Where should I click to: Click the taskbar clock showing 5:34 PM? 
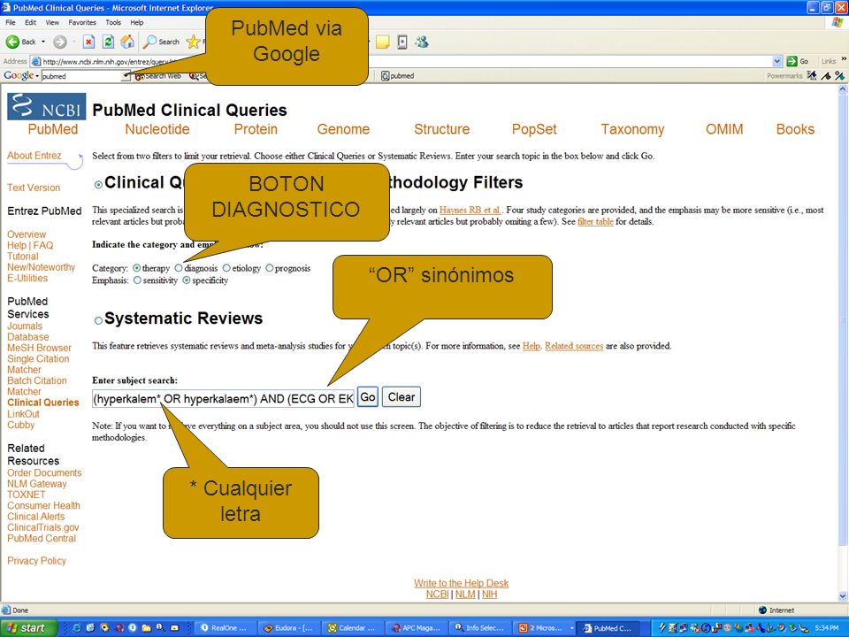tap(827, 628)
